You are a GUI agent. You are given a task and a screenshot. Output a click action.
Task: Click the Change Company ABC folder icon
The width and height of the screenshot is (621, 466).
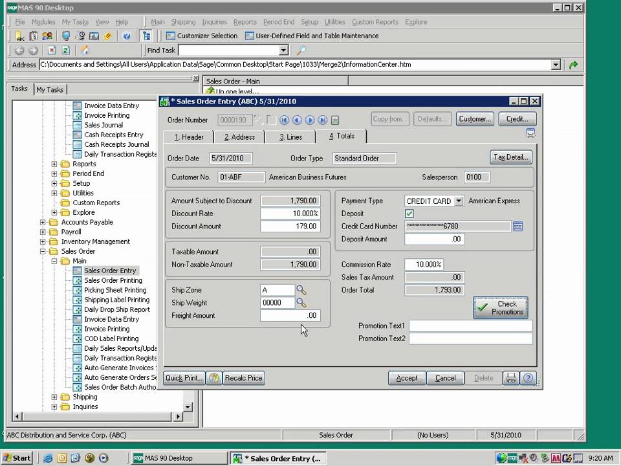20,36
